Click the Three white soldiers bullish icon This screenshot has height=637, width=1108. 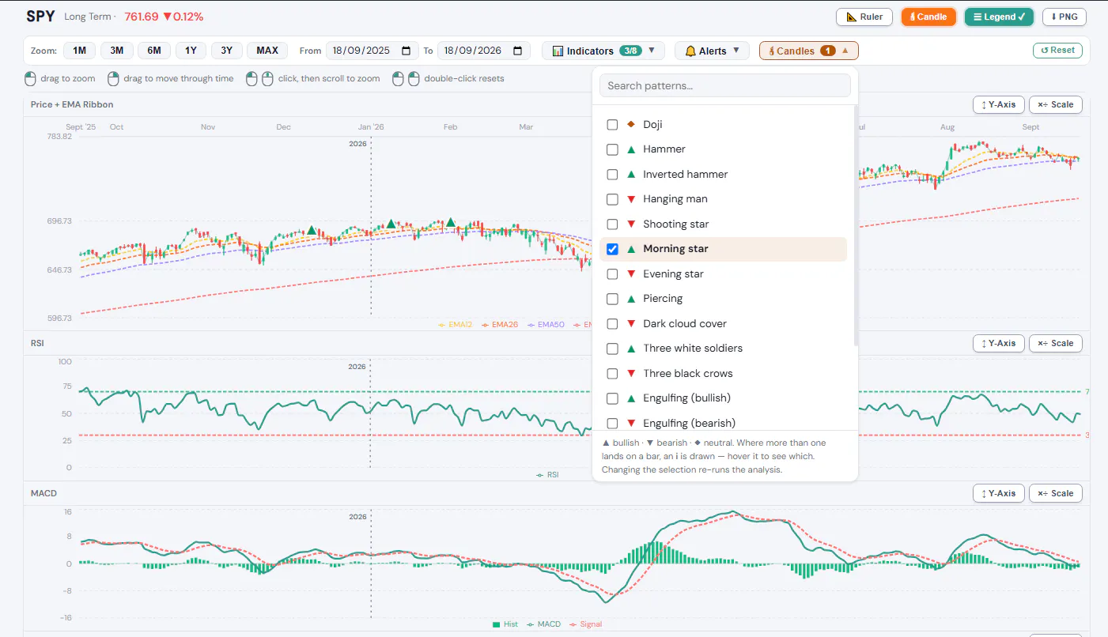631,349
